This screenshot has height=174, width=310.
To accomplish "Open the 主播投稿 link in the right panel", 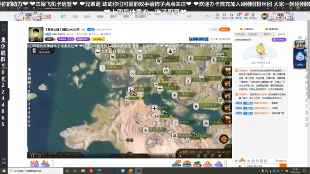I will click(247, 29).
